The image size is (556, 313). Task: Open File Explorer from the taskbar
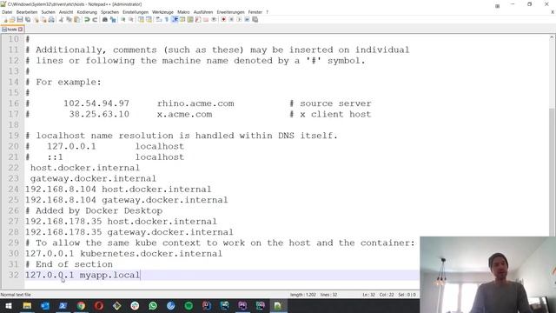pos(27,305)
